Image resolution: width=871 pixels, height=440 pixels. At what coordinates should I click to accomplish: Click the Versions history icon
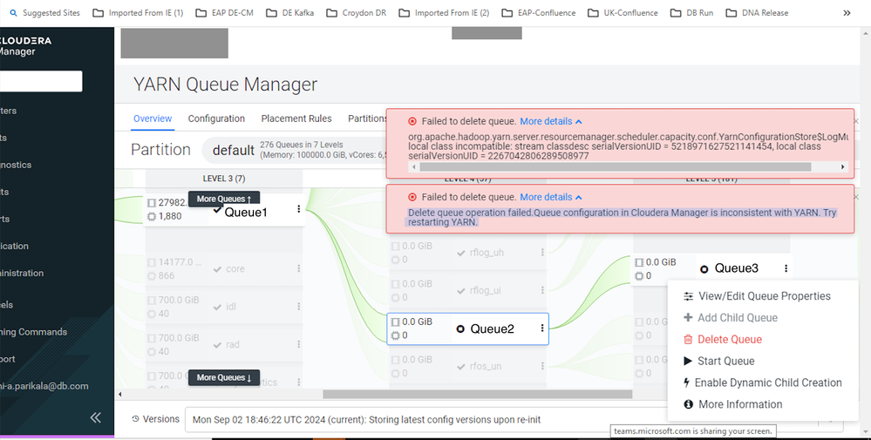coord(135,419)
